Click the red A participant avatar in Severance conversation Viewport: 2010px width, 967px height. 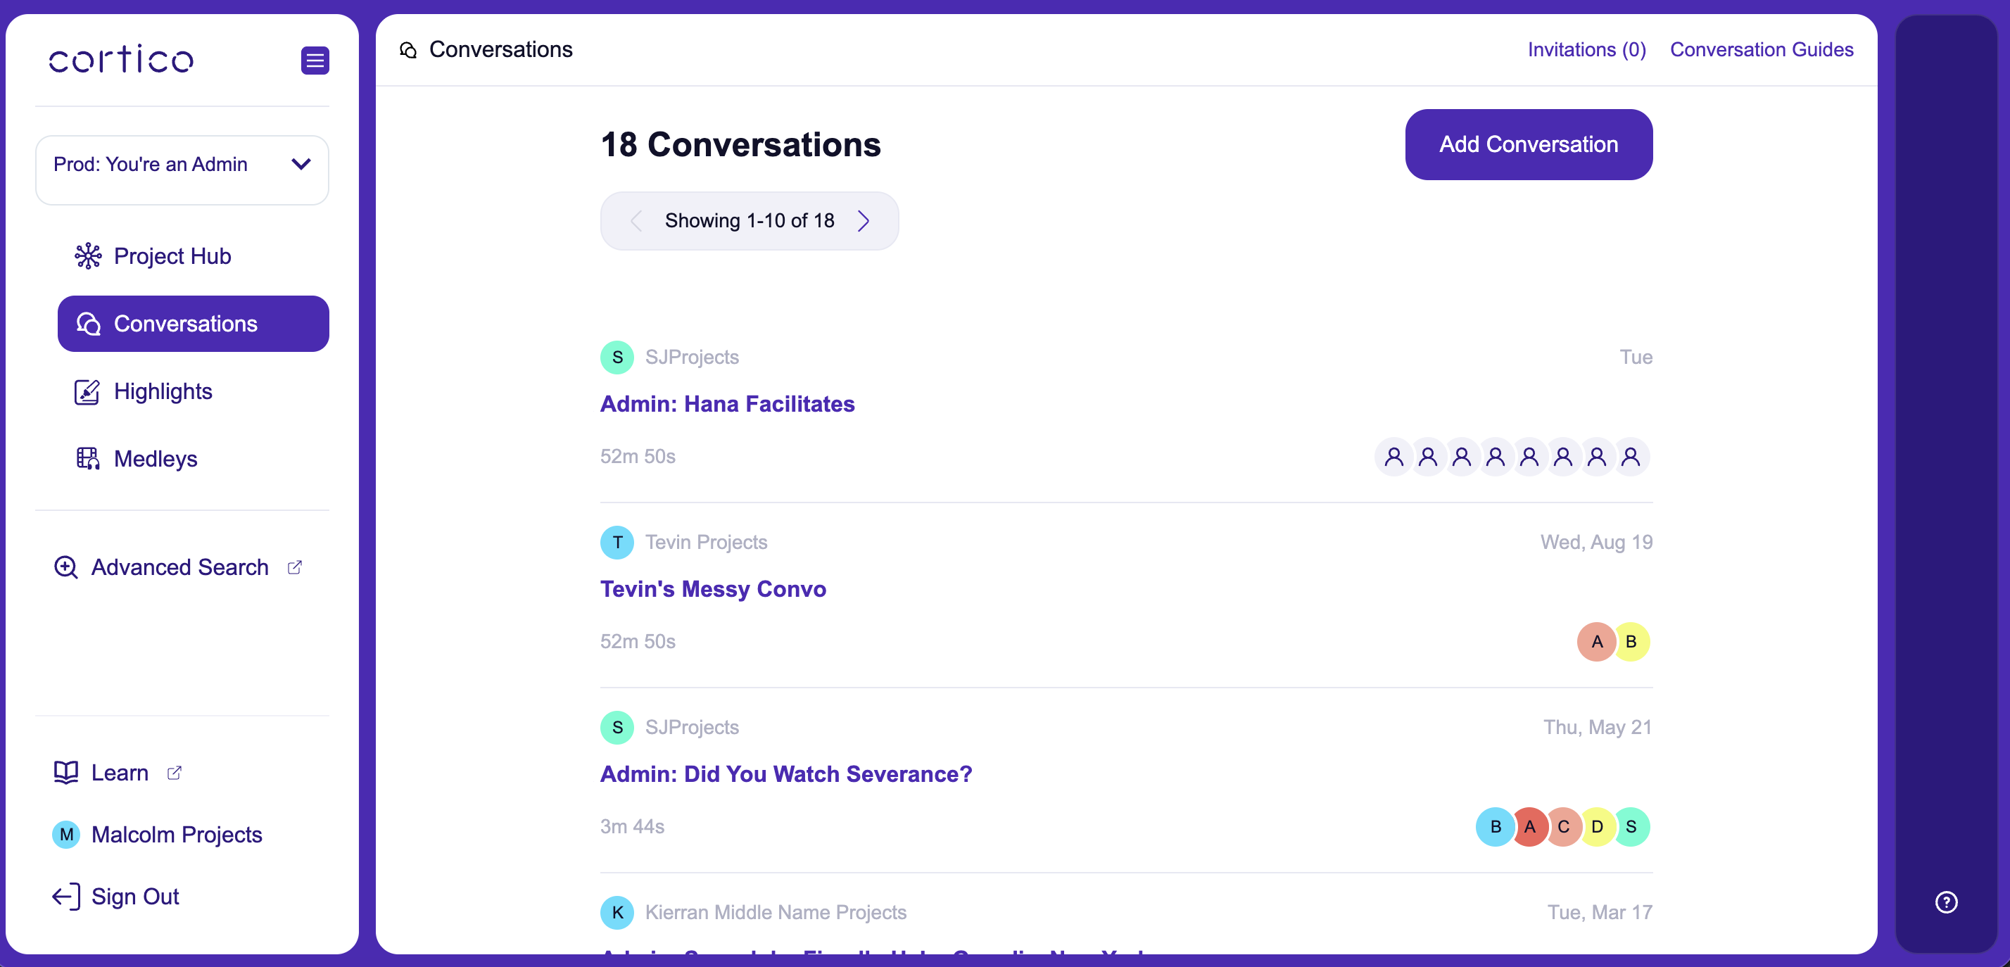pos(1529,827)
